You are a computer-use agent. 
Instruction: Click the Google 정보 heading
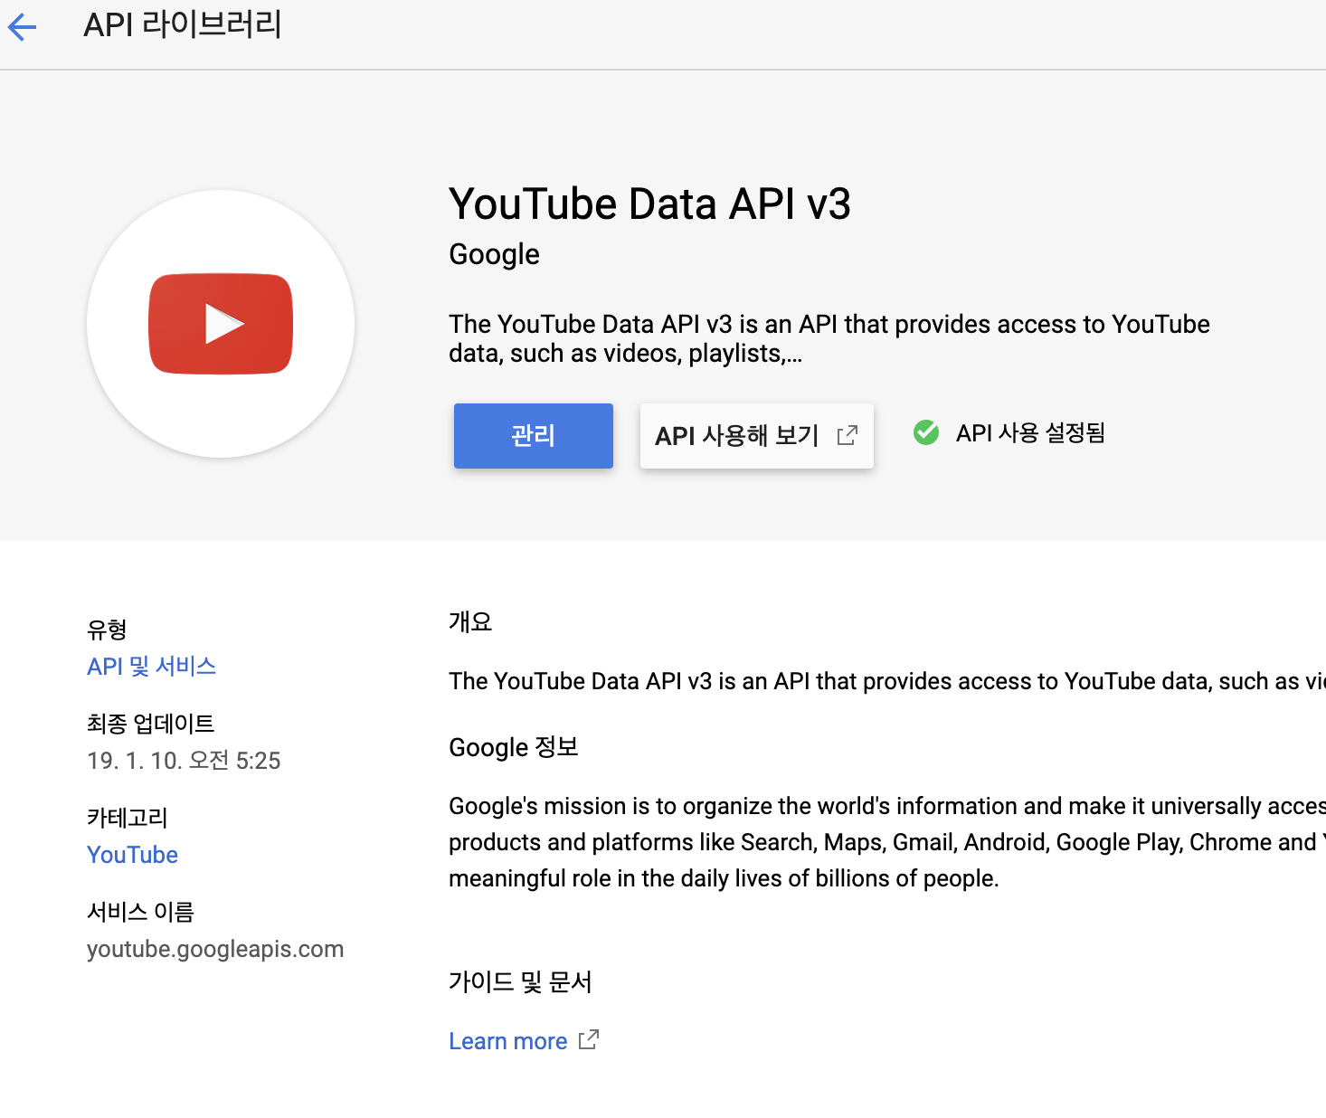pos(514,747)
